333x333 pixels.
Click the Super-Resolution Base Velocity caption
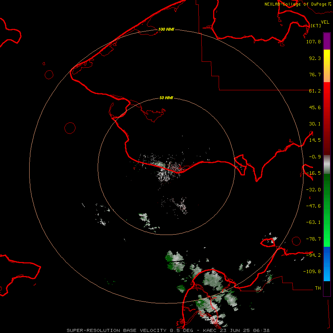[x=168, y=330]
